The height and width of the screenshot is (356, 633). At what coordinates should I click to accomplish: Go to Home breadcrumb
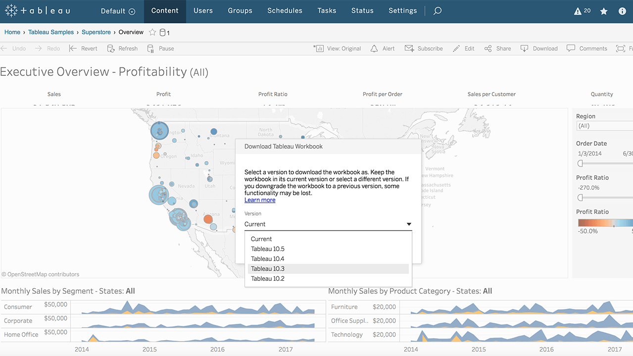[12, 32]
